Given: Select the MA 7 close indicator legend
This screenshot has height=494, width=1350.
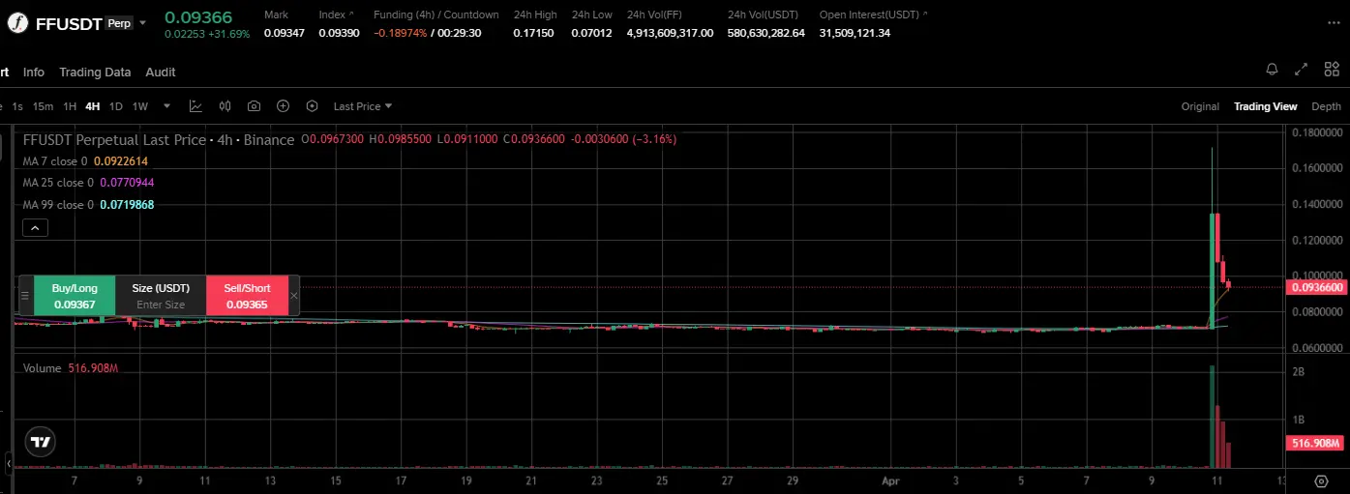Looking at the screenshot, I should click(x=85, y=161).
